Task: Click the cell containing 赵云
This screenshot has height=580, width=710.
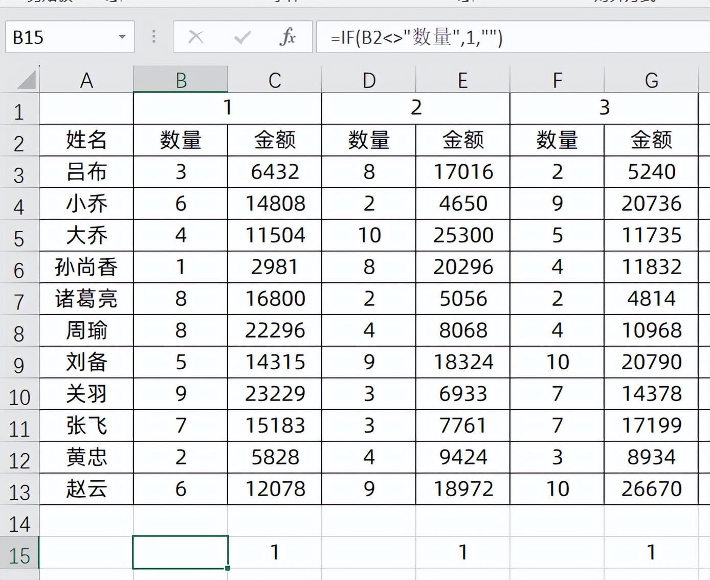Action: [86, 488]
